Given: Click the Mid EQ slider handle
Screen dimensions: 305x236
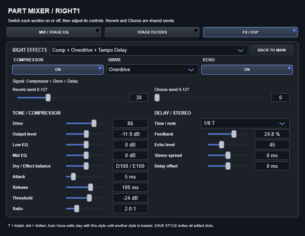Looking at the screenshot, I should (86, 155).
